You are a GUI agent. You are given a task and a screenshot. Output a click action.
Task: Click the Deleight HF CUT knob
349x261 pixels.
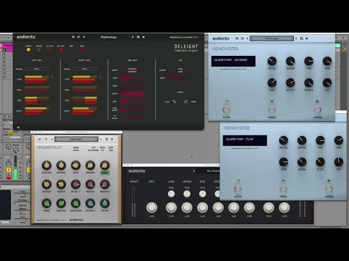coord(60,49)
